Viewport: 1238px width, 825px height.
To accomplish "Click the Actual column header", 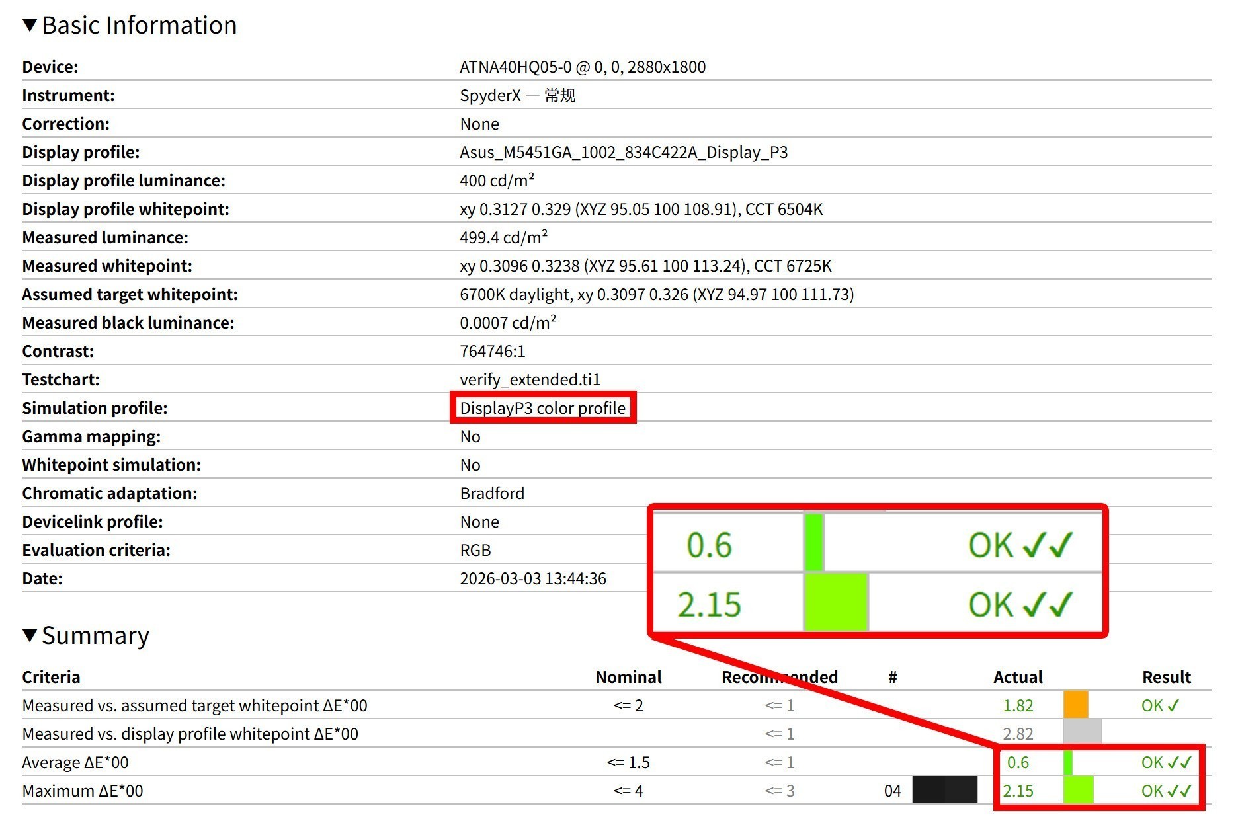I will click(1017, 677).
